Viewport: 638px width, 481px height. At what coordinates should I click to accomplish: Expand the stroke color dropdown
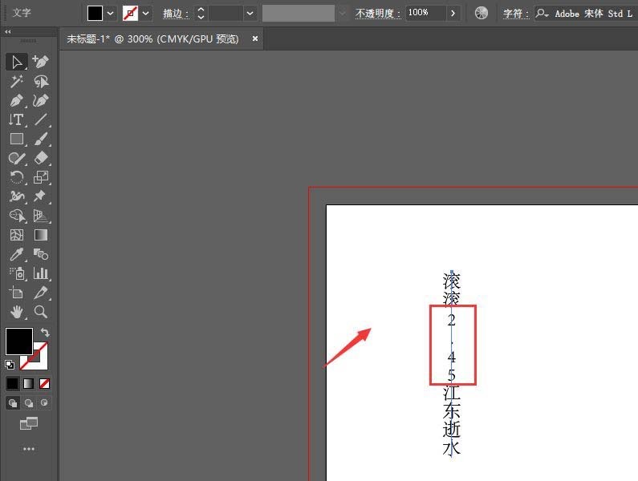click(146, 14)
